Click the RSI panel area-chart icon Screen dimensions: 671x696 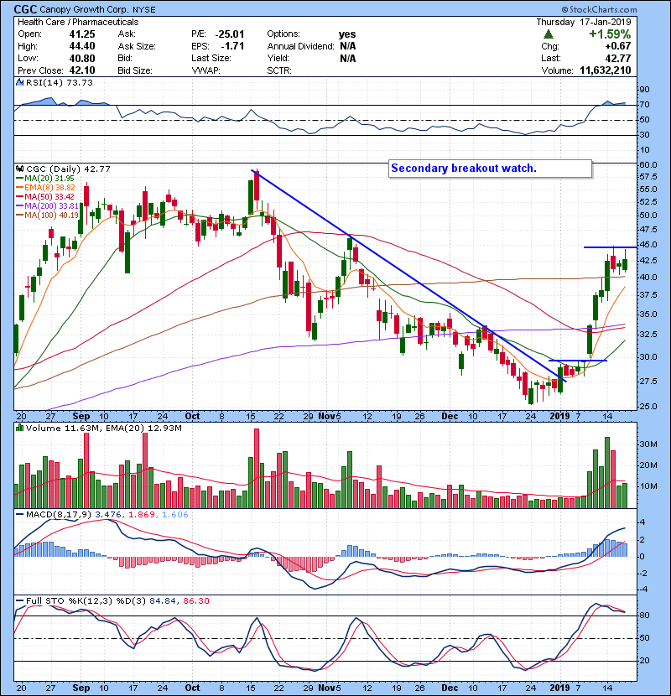[19, 82]
